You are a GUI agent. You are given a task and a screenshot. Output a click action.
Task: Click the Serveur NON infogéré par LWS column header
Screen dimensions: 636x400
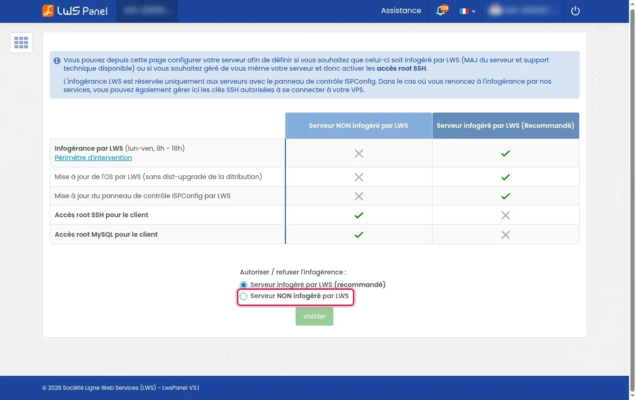[x=359, y=126]
